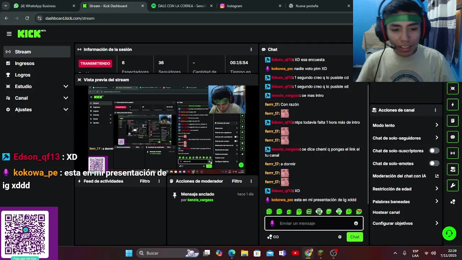Expand the Canal sidebar section
The width and height of the screenshot is (462, 260).
pos(66,98)
